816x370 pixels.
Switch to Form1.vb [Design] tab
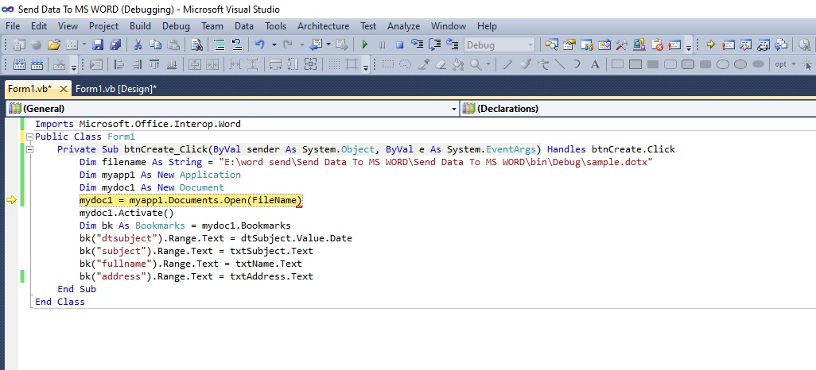(116, 89)
